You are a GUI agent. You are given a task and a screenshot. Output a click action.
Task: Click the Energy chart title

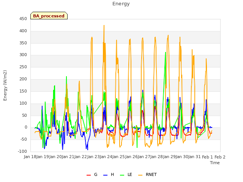pyautogui.click(x=121, y=4)
